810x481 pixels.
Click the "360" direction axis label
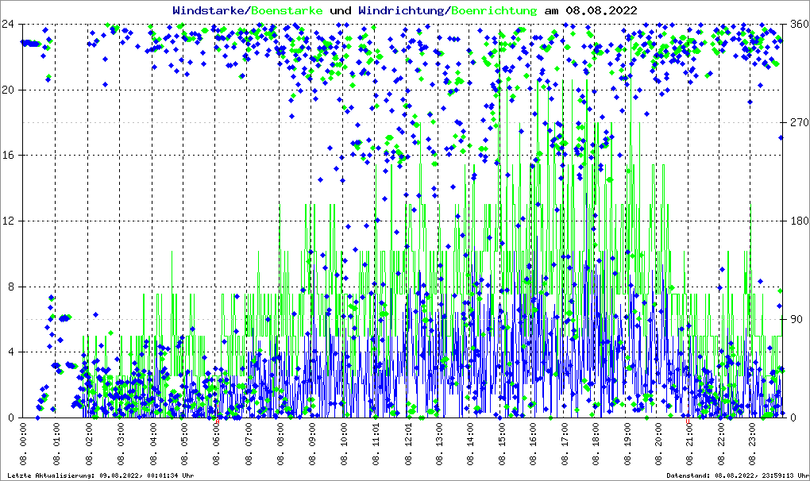(796, 24)
